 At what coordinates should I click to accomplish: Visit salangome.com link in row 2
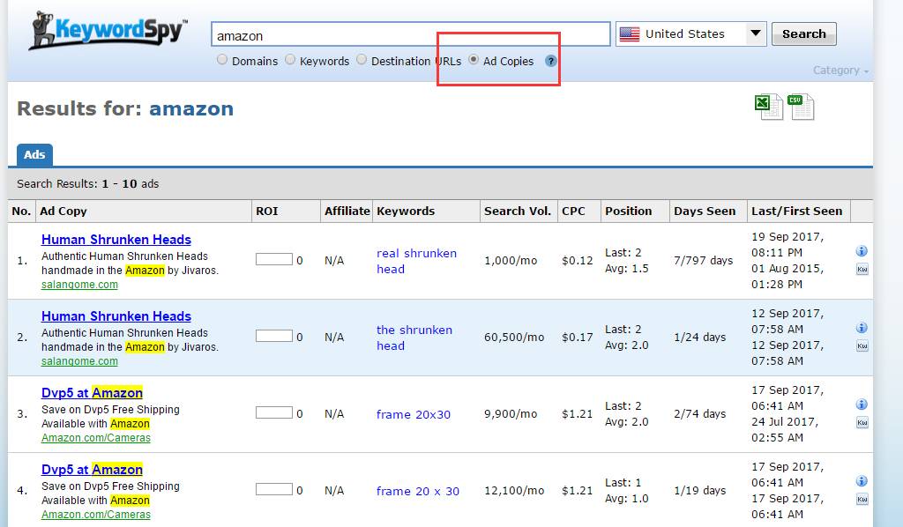click(79, 360)
